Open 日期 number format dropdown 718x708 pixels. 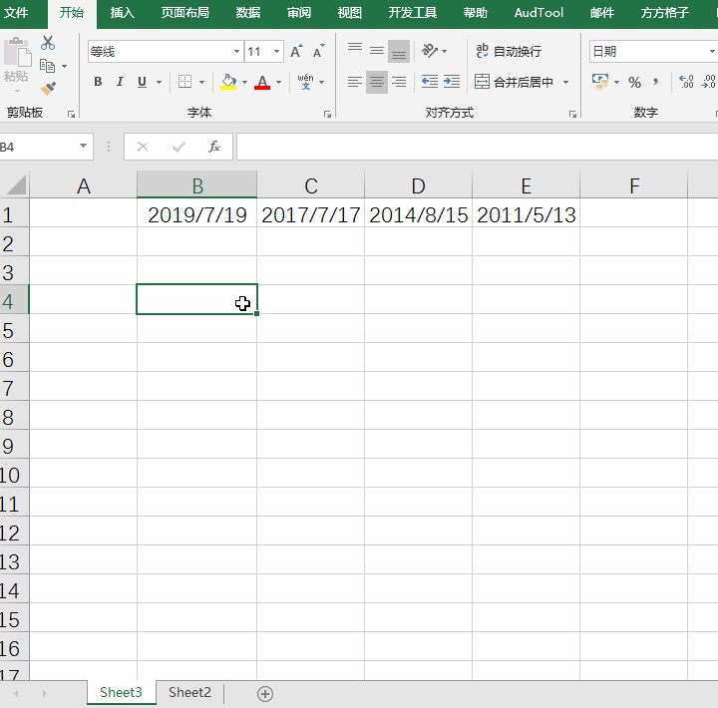pyautogui.click(x=712, y=51)
